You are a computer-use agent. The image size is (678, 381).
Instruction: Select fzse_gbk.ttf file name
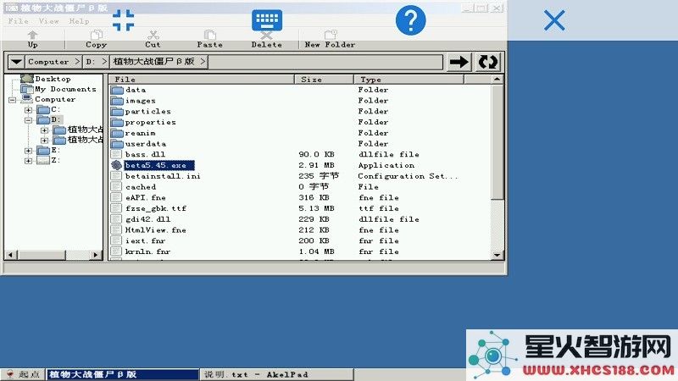pos(156,208)
